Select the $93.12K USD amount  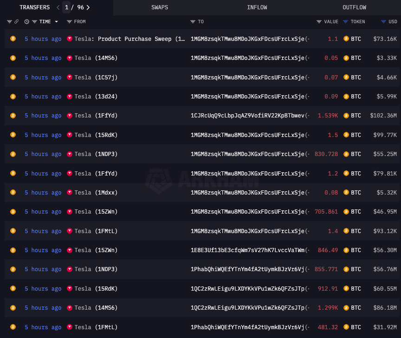[385, 231]
